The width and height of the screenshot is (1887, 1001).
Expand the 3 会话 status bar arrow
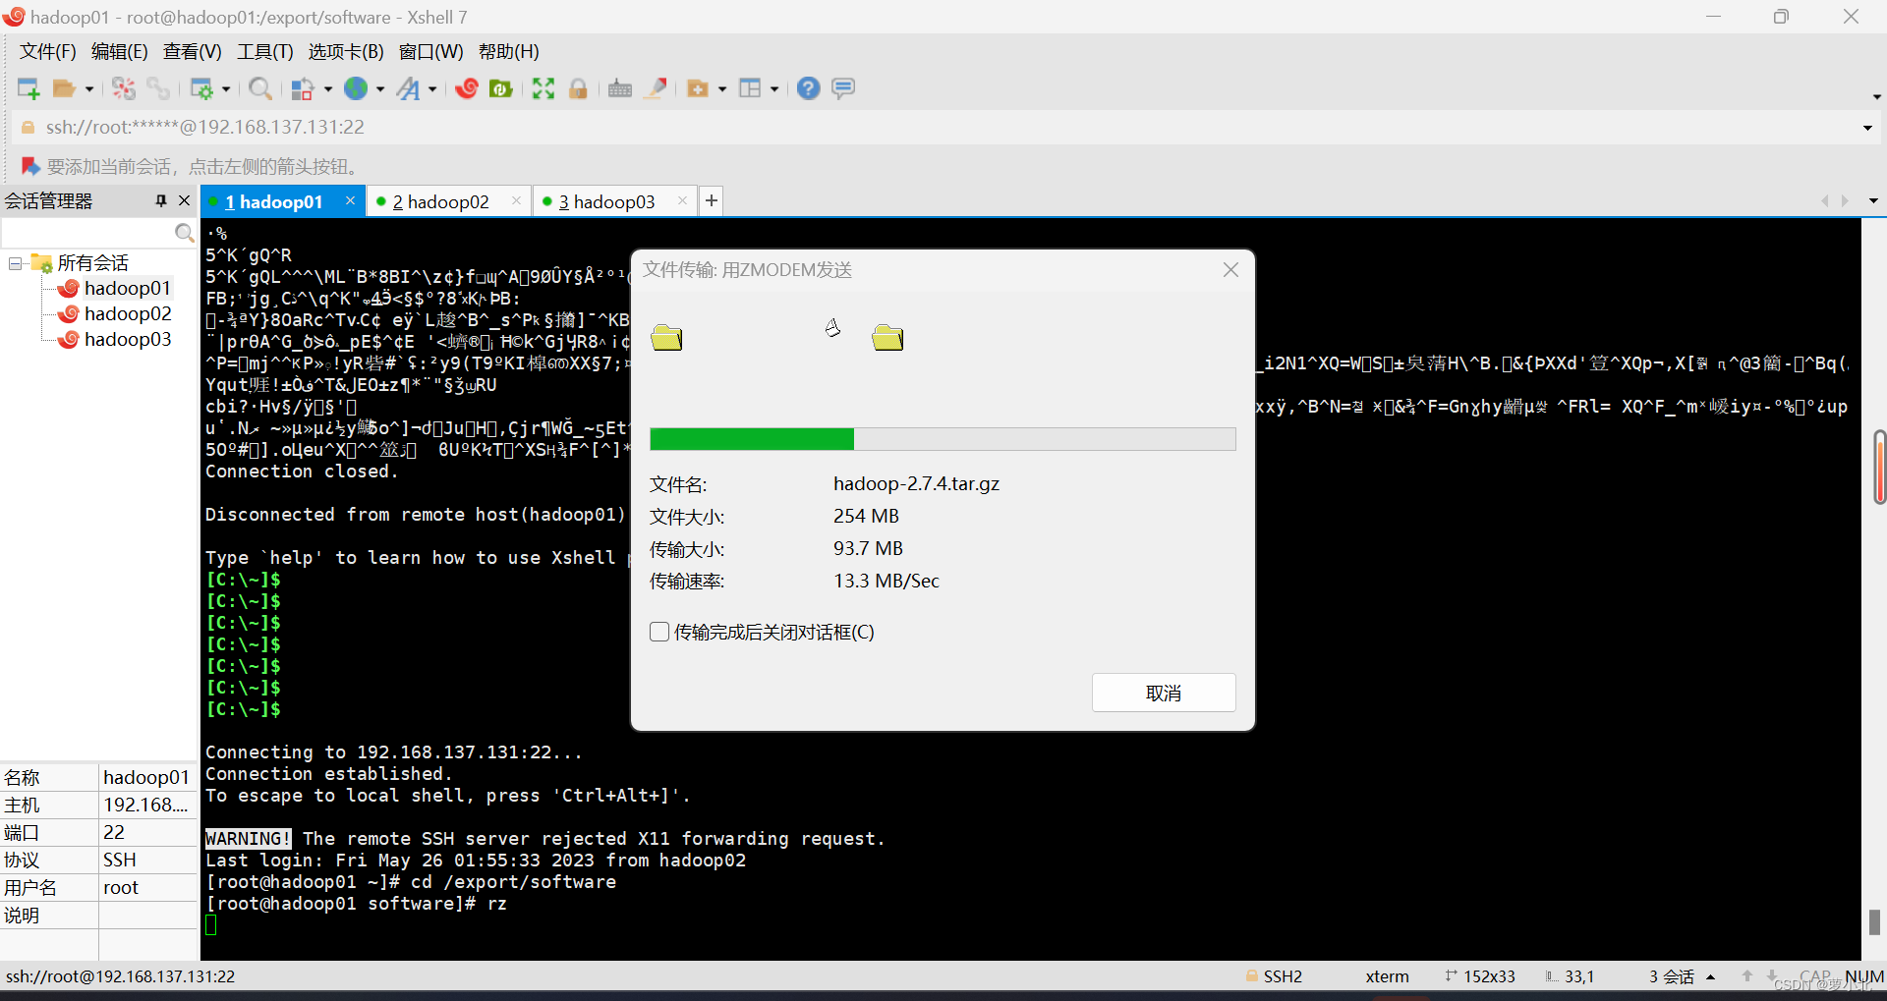pyautogui.click(x=1710, y=976)
